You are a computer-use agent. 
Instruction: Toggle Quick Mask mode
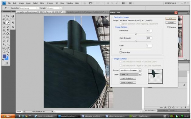pos(6,63)
